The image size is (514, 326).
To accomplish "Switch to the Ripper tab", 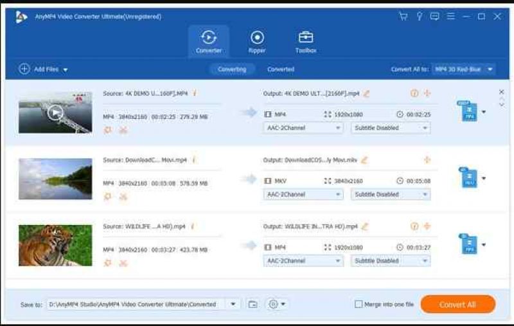I will (x=257, y=41).
